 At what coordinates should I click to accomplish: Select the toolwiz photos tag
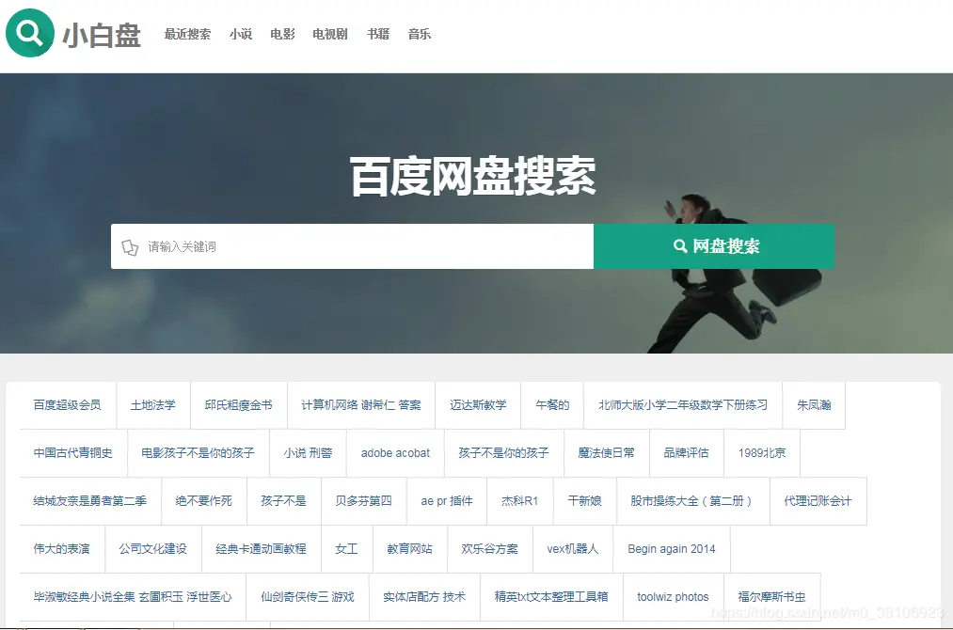point(674,597)
